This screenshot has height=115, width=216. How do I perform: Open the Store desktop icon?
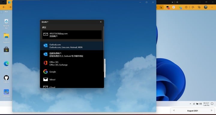6,51
